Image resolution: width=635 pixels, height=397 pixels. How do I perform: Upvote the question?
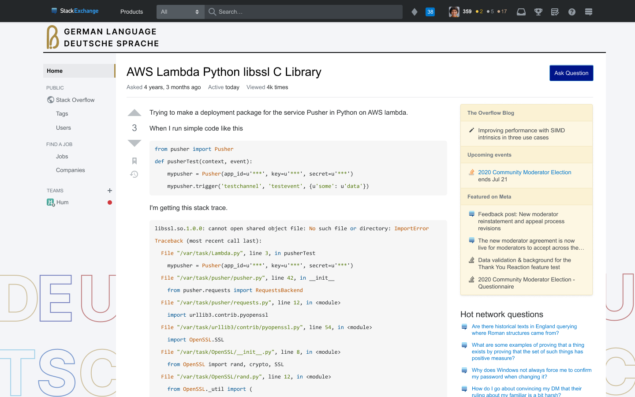pyautogui.click(x=134, y=113)
